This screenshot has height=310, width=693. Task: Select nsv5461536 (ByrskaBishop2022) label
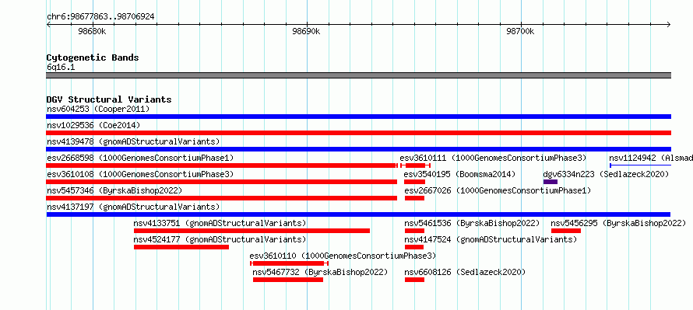472,223
